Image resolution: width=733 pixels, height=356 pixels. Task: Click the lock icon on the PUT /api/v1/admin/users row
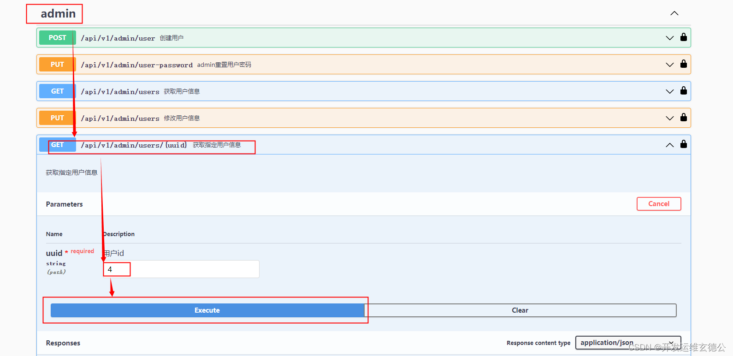(684, 117)
